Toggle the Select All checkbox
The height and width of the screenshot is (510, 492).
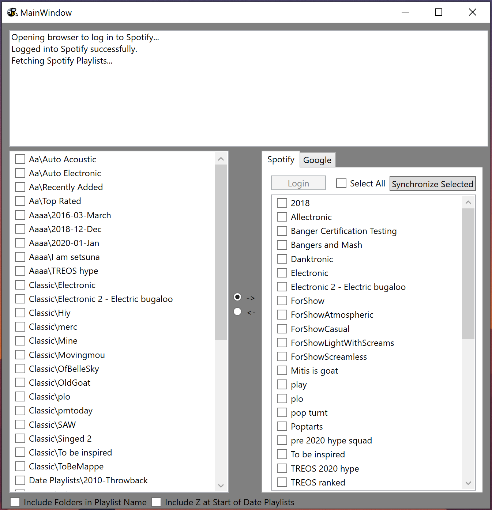tap(341, 183)
